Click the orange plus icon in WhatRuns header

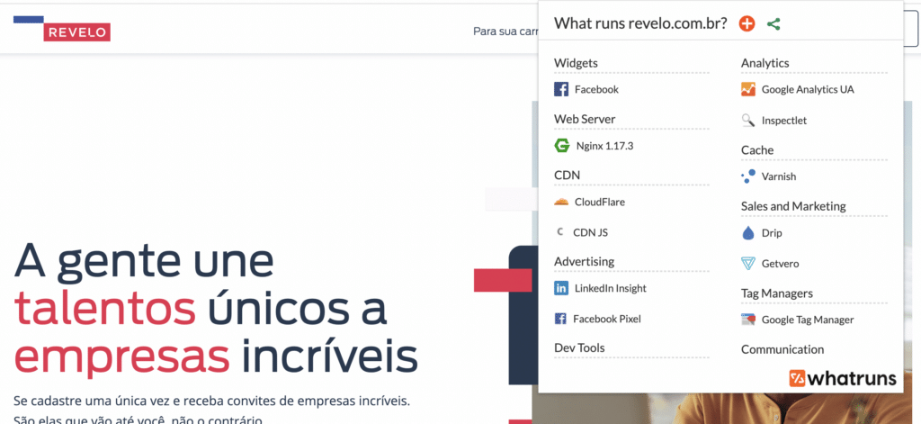click(x=747, y=23)
